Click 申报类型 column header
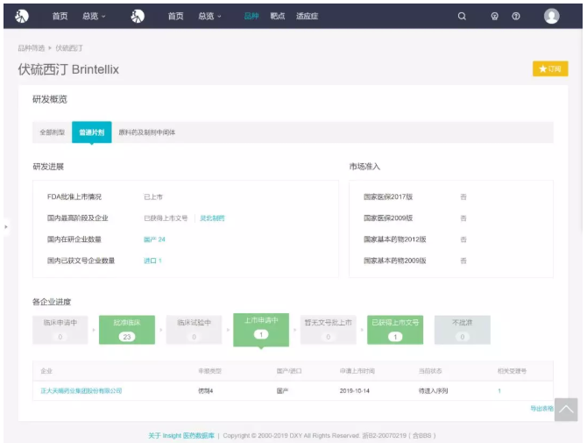This screenshot has height=443, width=587. [209, 371]
